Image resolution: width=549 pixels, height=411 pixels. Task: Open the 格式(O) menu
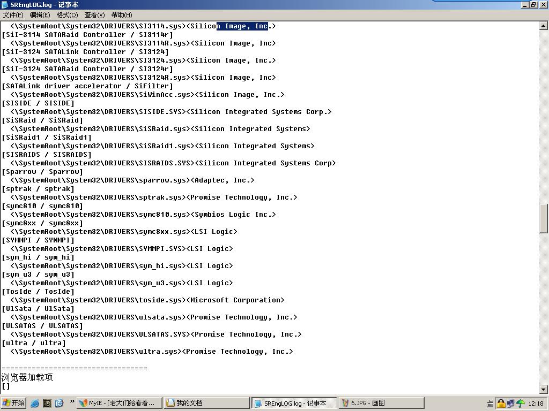(x=67, y=14)
